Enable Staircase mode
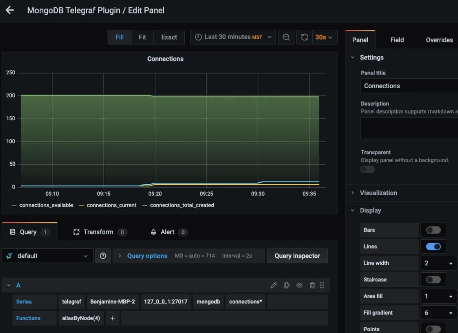This screenshot has width=458, height=333. point(433,280)
